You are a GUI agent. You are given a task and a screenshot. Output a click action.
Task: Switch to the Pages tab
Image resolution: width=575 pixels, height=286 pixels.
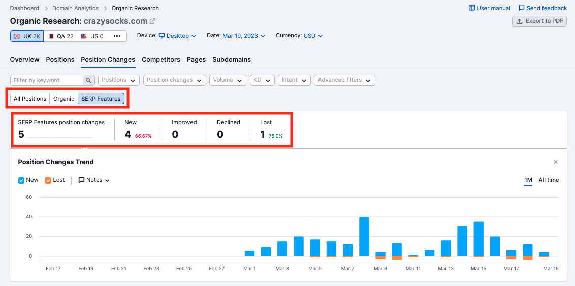[x=196, y=60]
